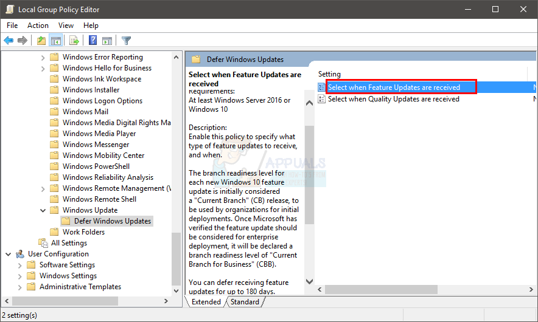Expand Windows Hello for Business node

coord(43,69)
